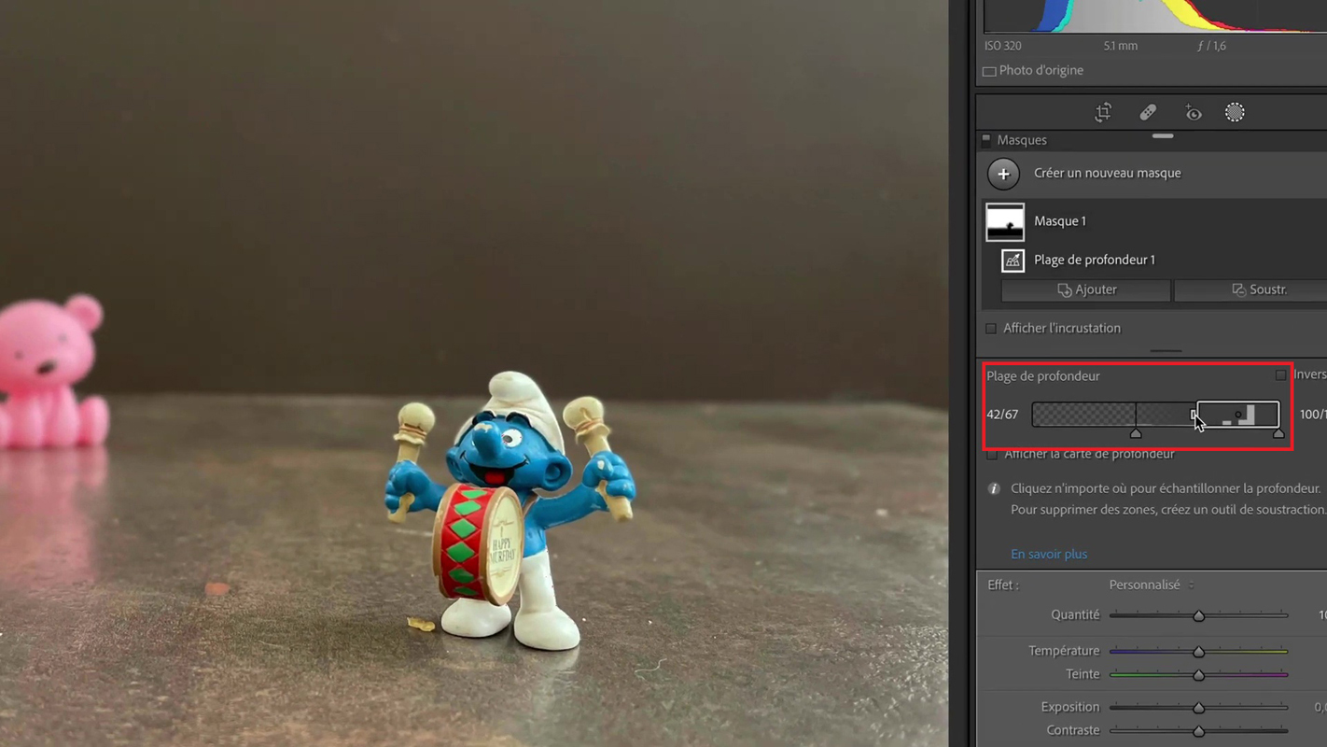
Task: Open the Effet Personnalisé preset dropdown
Action: [x=1151, y=585]
